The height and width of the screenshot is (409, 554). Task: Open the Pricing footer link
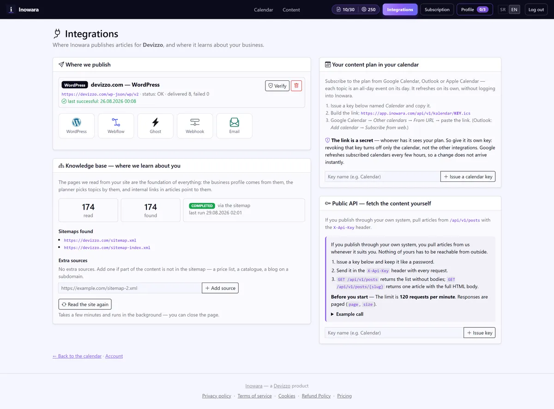point(344,396)
